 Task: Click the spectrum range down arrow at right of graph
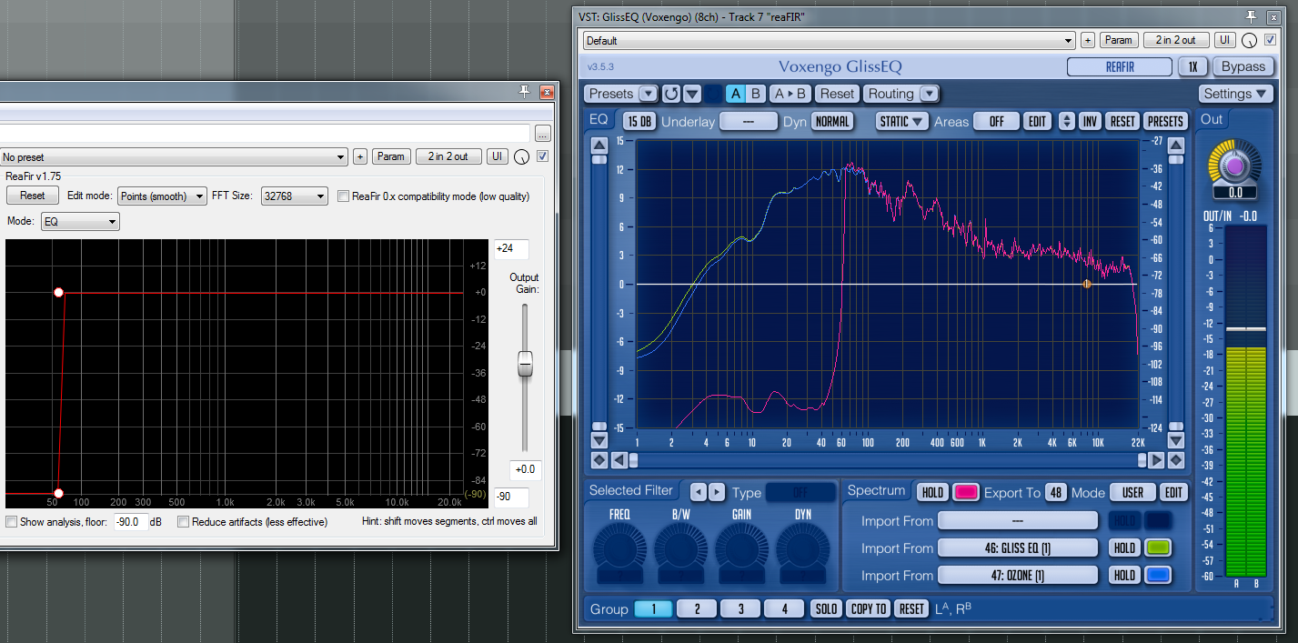(x=1176, y=441)
